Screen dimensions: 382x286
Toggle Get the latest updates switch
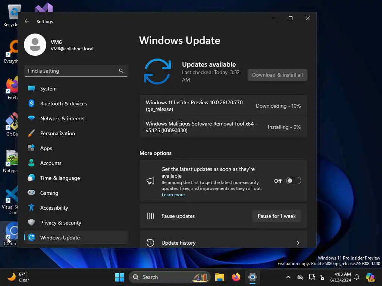pyautogui.click(x=293, y=181)
